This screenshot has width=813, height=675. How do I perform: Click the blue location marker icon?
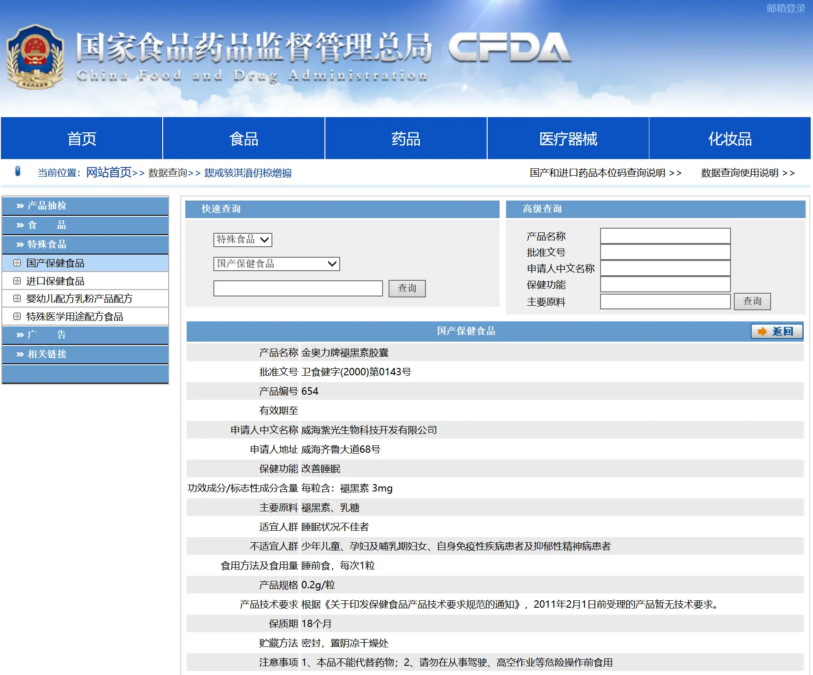click(18, 172)
